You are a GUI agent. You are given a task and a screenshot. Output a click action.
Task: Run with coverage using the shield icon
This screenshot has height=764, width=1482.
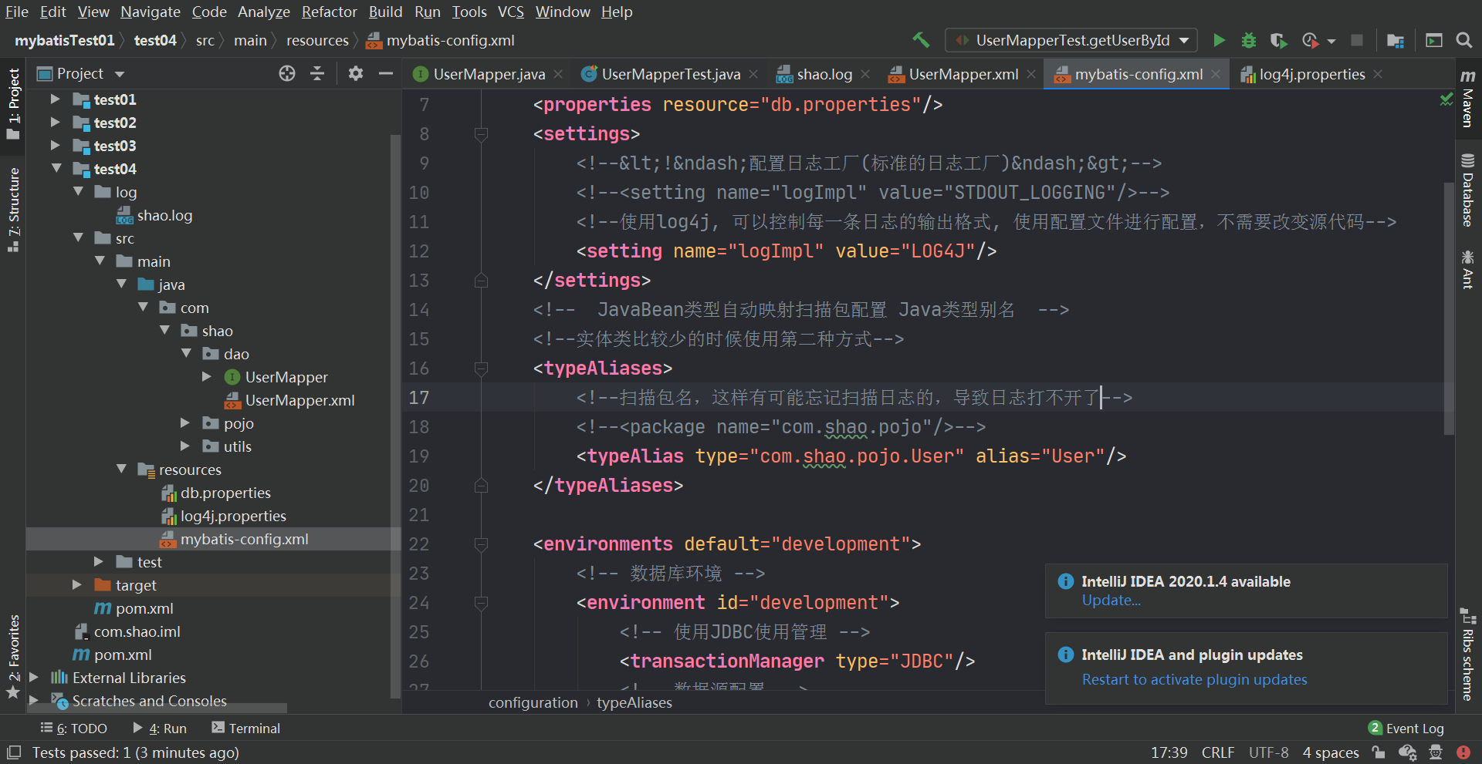point(1278,40)
